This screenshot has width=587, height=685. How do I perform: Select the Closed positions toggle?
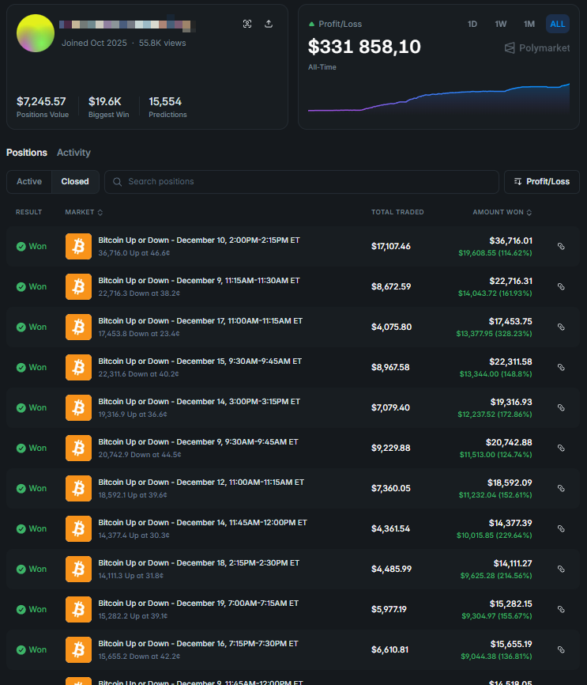pos(75,181)
